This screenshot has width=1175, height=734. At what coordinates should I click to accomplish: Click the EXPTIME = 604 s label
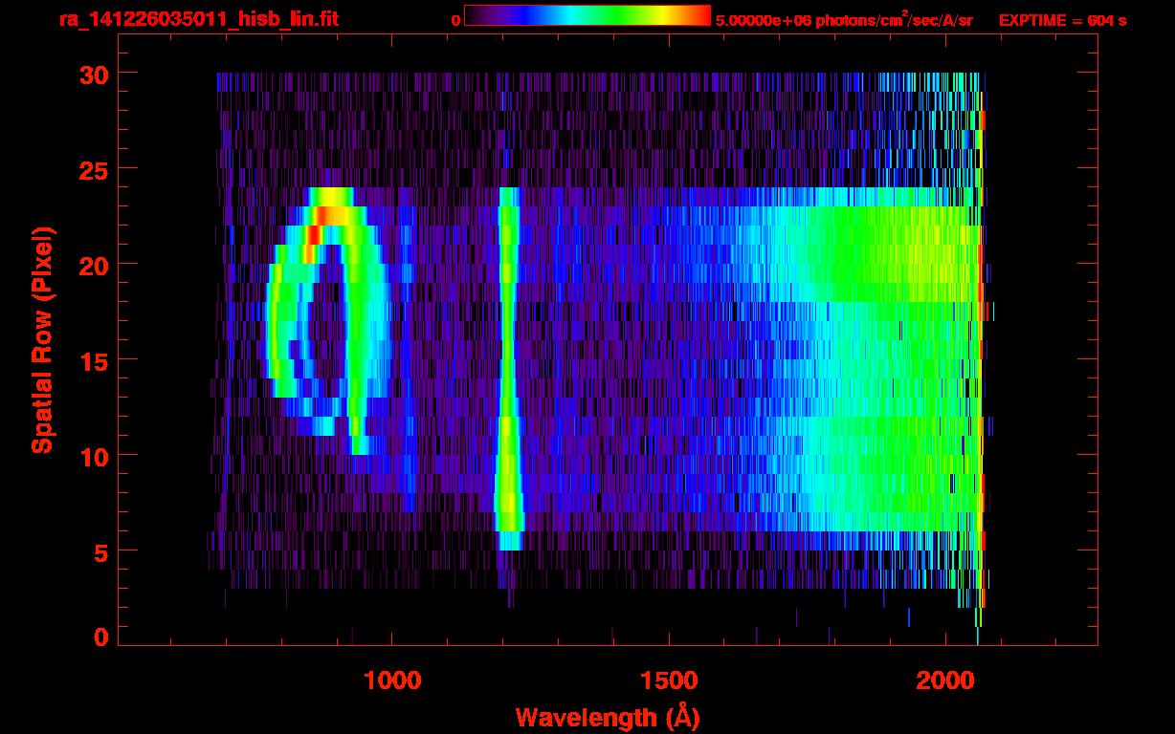pos(1062,20)
